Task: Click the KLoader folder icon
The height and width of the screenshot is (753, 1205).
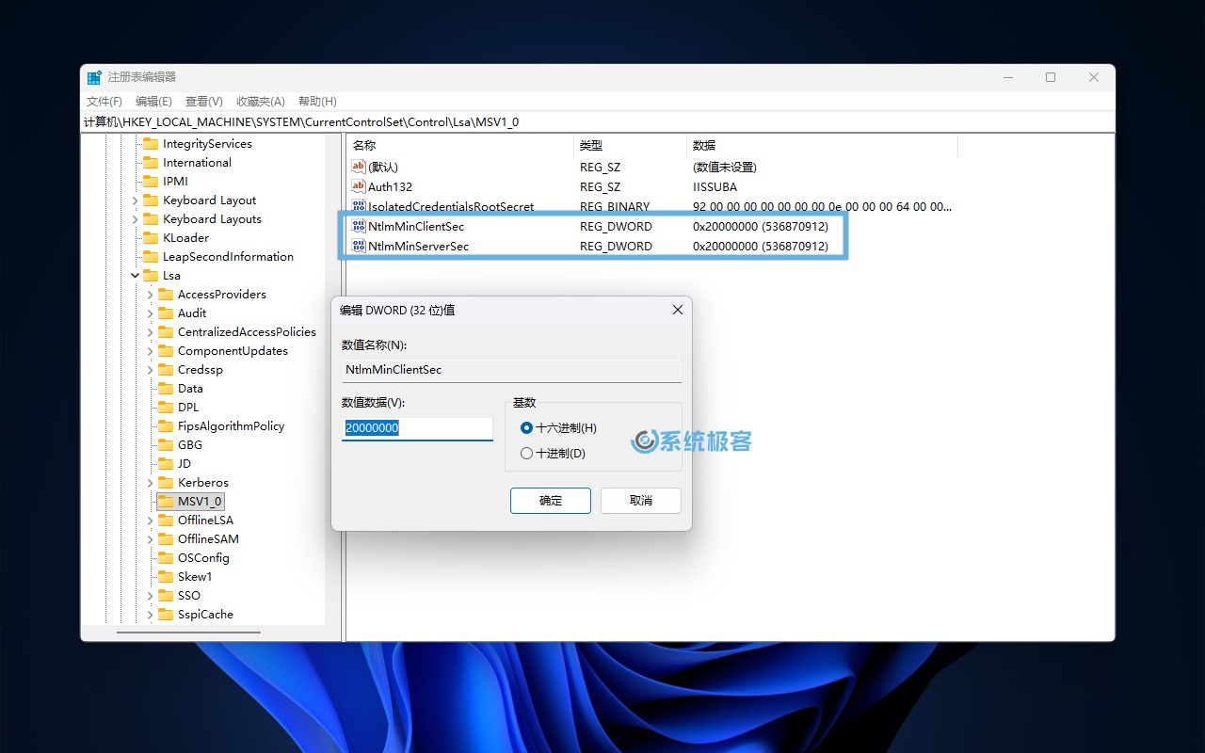Action: (x=150, y=238)
